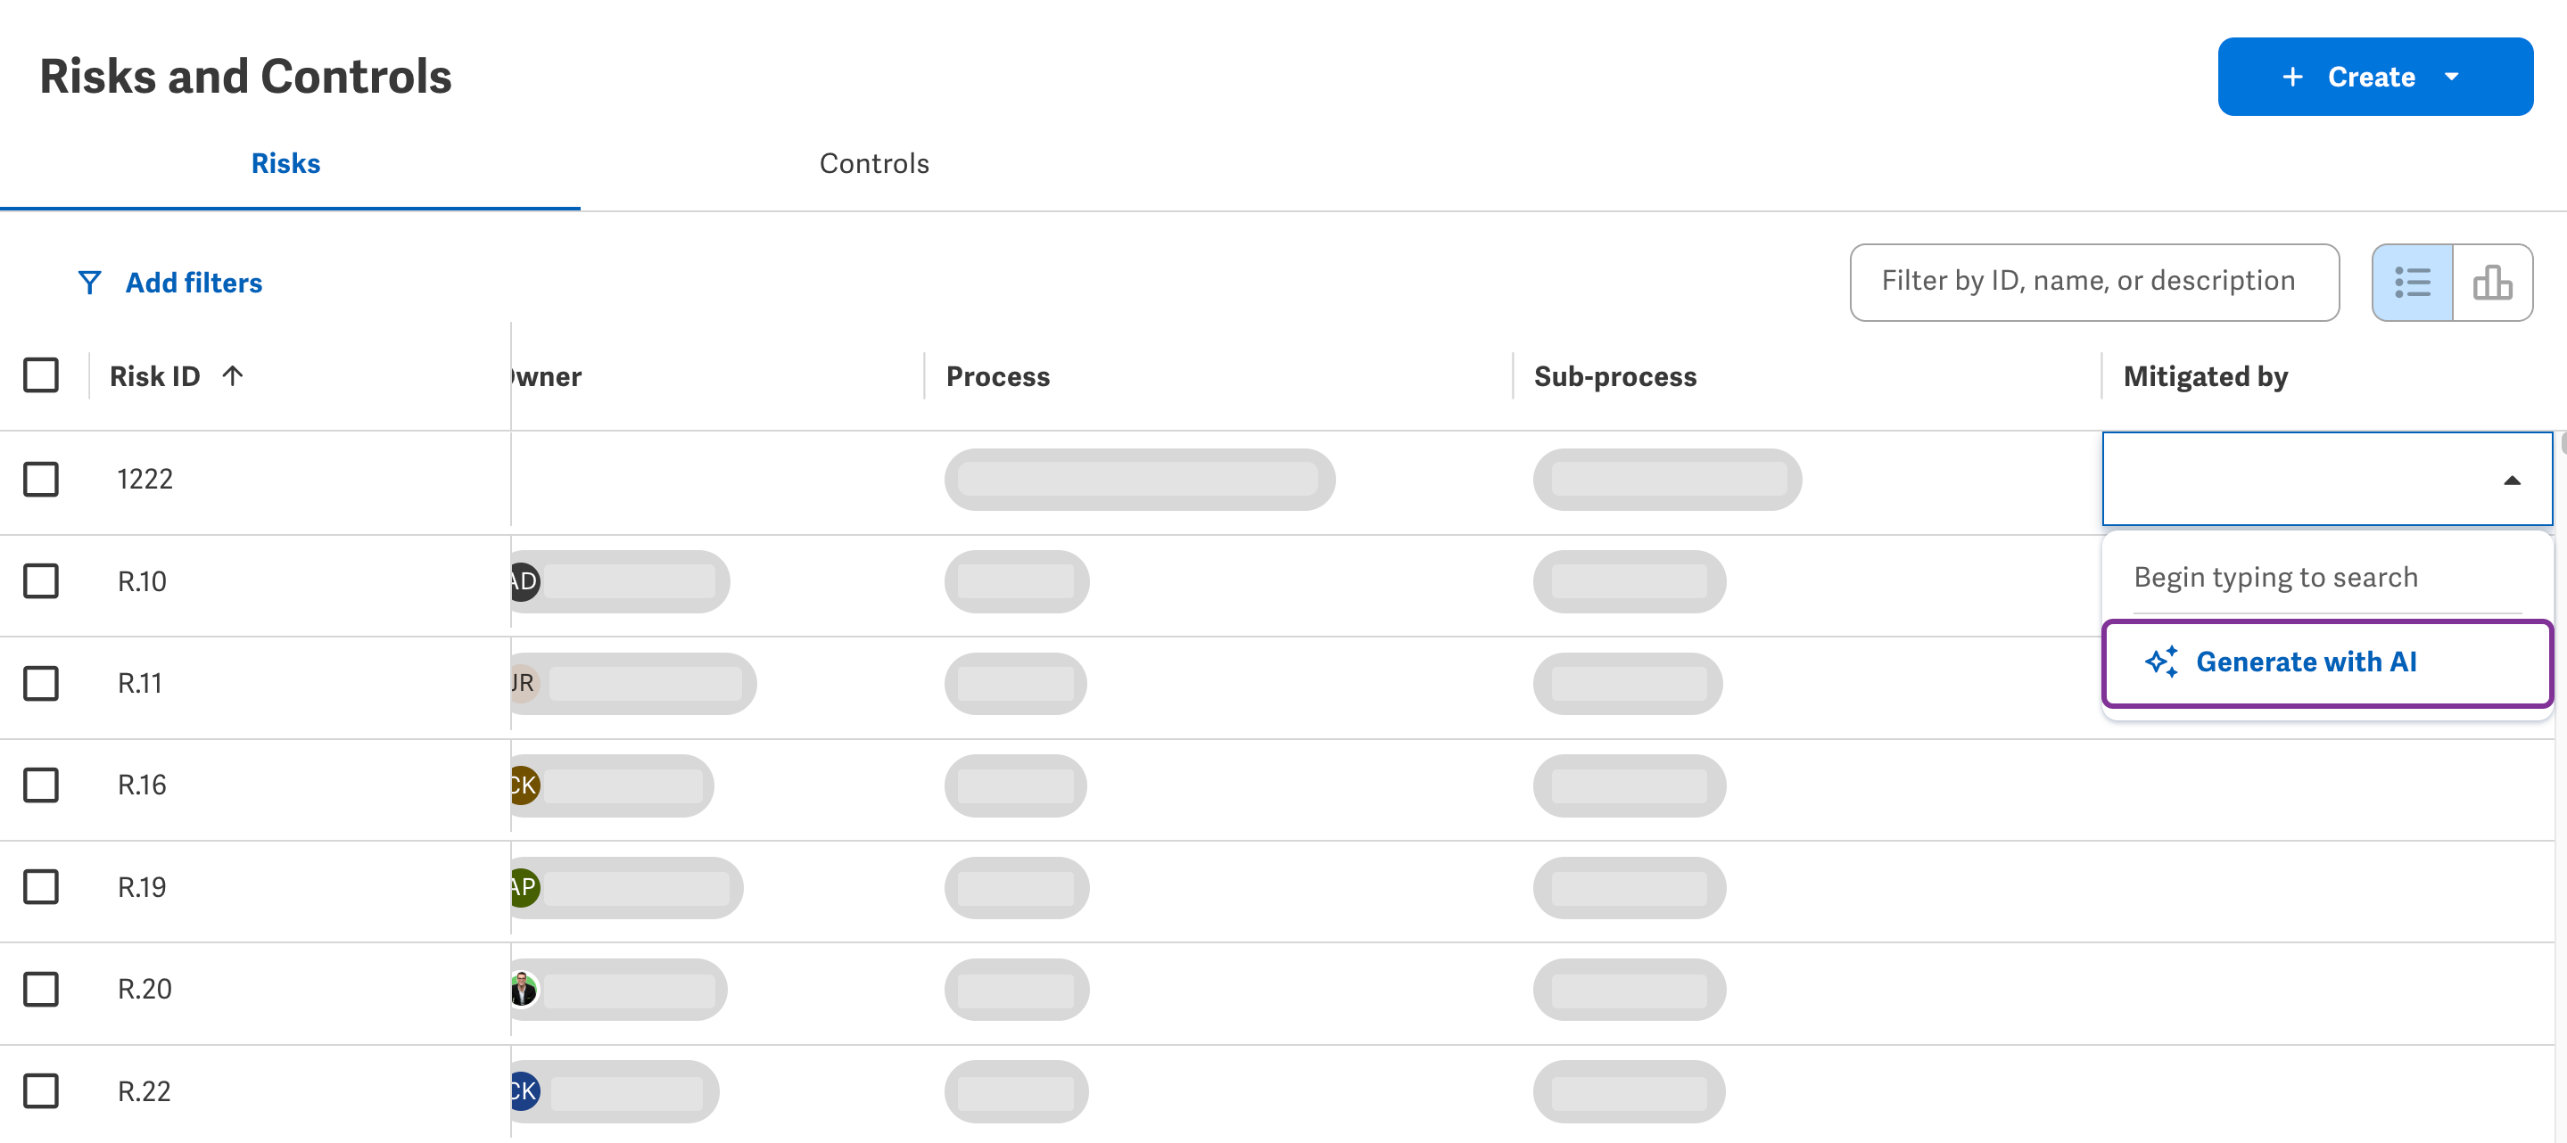Click the AD owner avatar for R.10
The image size is (2567, 1143).
tap(525, 581)
